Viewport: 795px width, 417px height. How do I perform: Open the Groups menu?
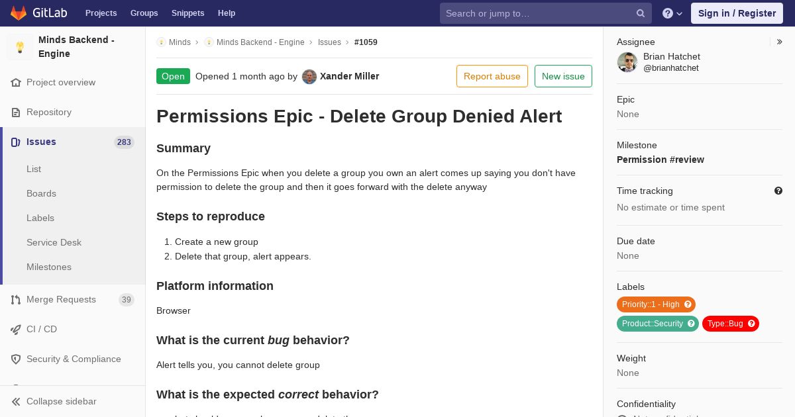click(144, 13)
